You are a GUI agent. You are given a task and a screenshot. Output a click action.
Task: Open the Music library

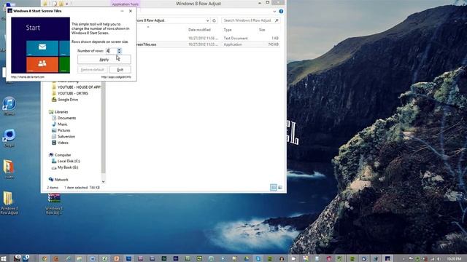coord(62,124)
